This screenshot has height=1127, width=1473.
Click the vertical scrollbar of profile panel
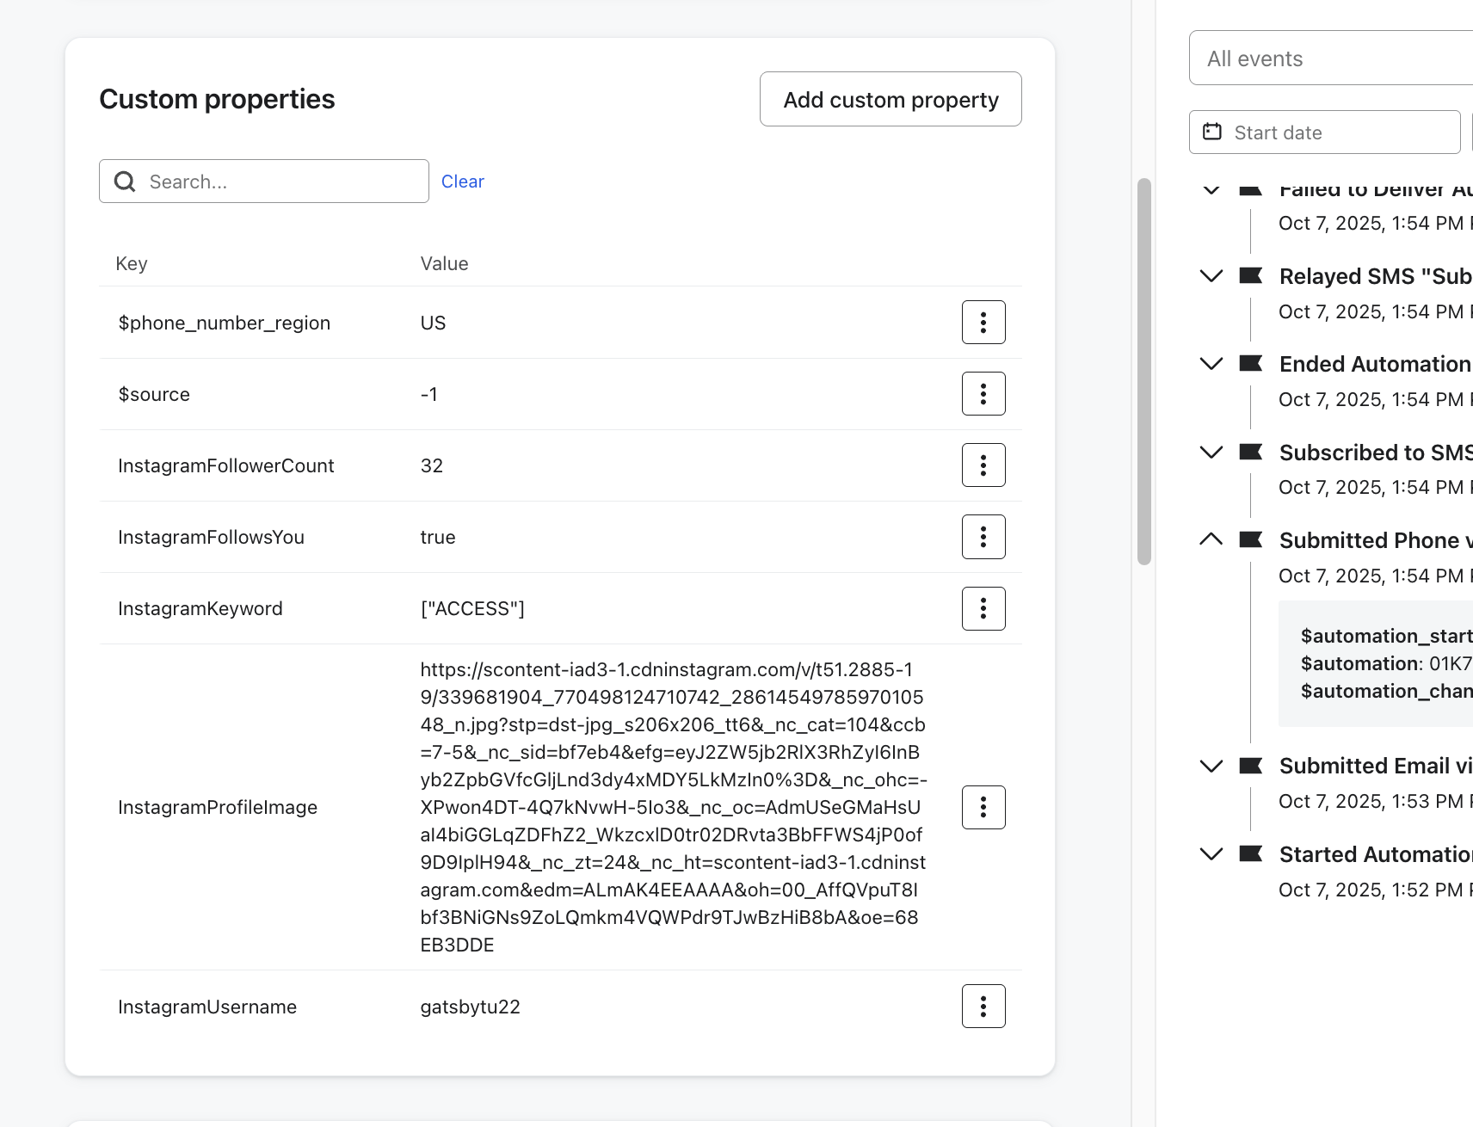click(x=1143, y=370)
